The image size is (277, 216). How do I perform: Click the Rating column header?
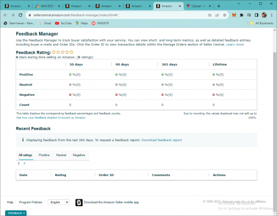tap(60, 175)
